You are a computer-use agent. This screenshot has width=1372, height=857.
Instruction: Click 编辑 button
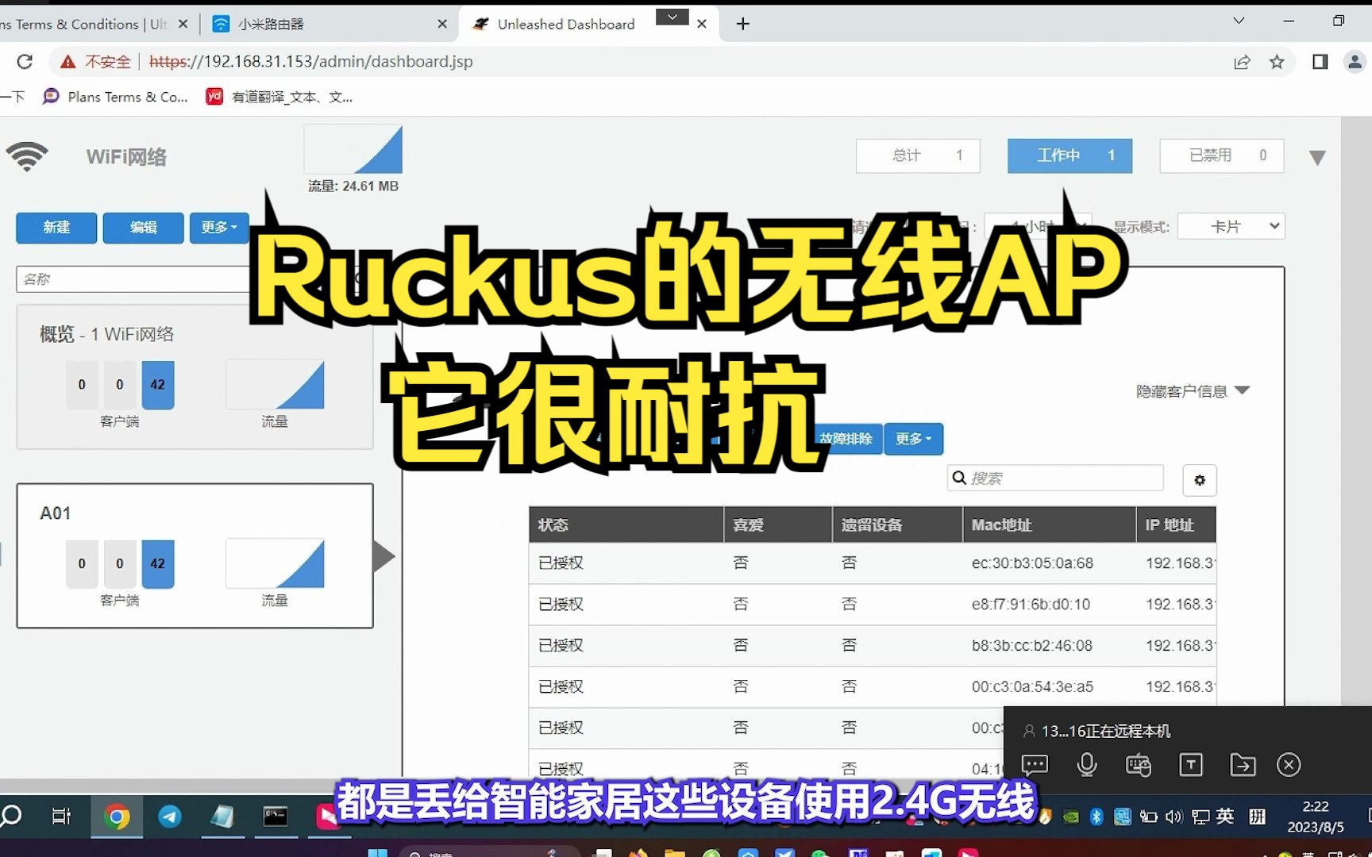[143, 228]
